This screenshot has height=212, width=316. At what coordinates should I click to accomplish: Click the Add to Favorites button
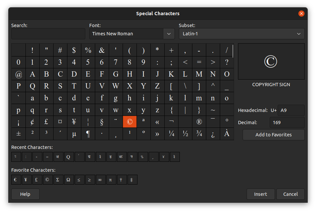273,135
